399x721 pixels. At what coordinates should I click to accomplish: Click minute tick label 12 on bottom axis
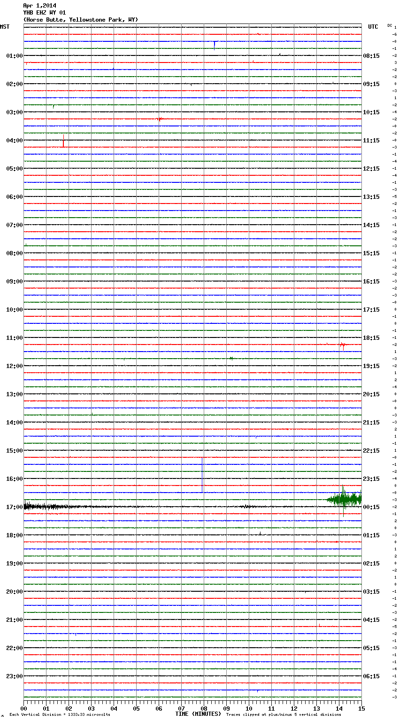pos(294,708)
